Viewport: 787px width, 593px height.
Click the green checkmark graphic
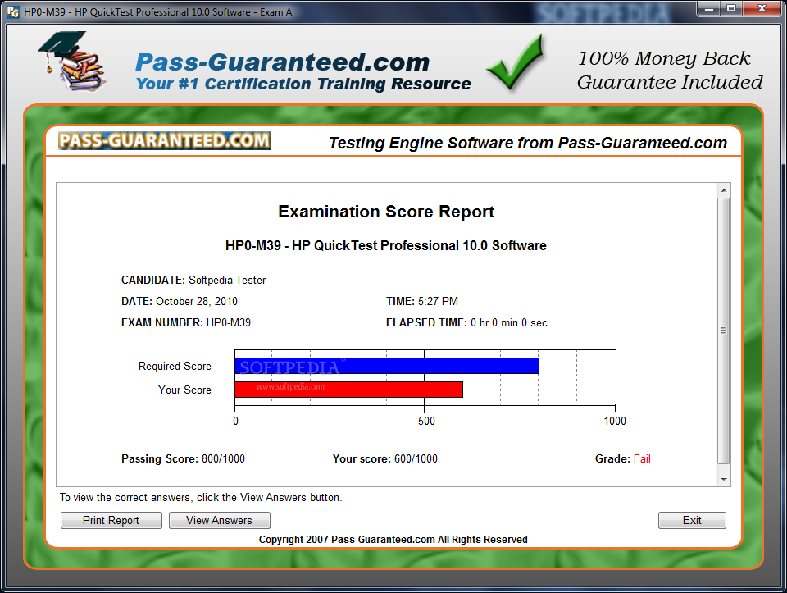pos(516,62)
